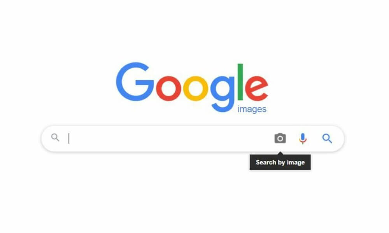Start voice search with microphone icon
Screen dimensions: 389x233
303,138
